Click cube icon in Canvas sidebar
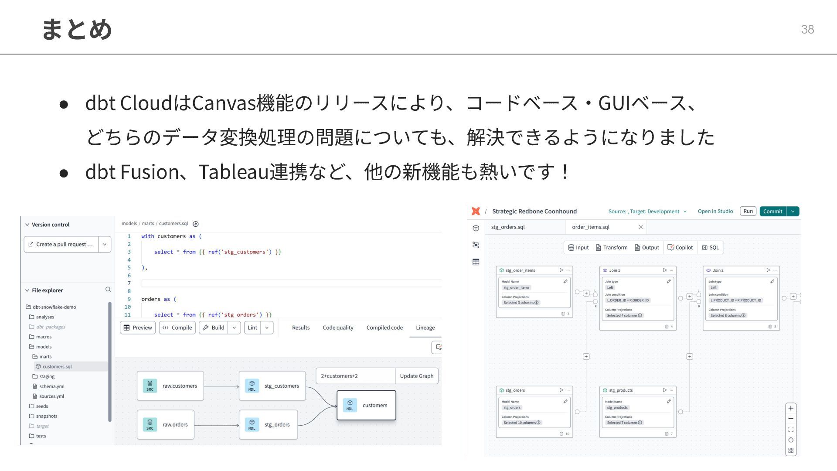Viewport: 837px width, 471px height. (476, 228)
